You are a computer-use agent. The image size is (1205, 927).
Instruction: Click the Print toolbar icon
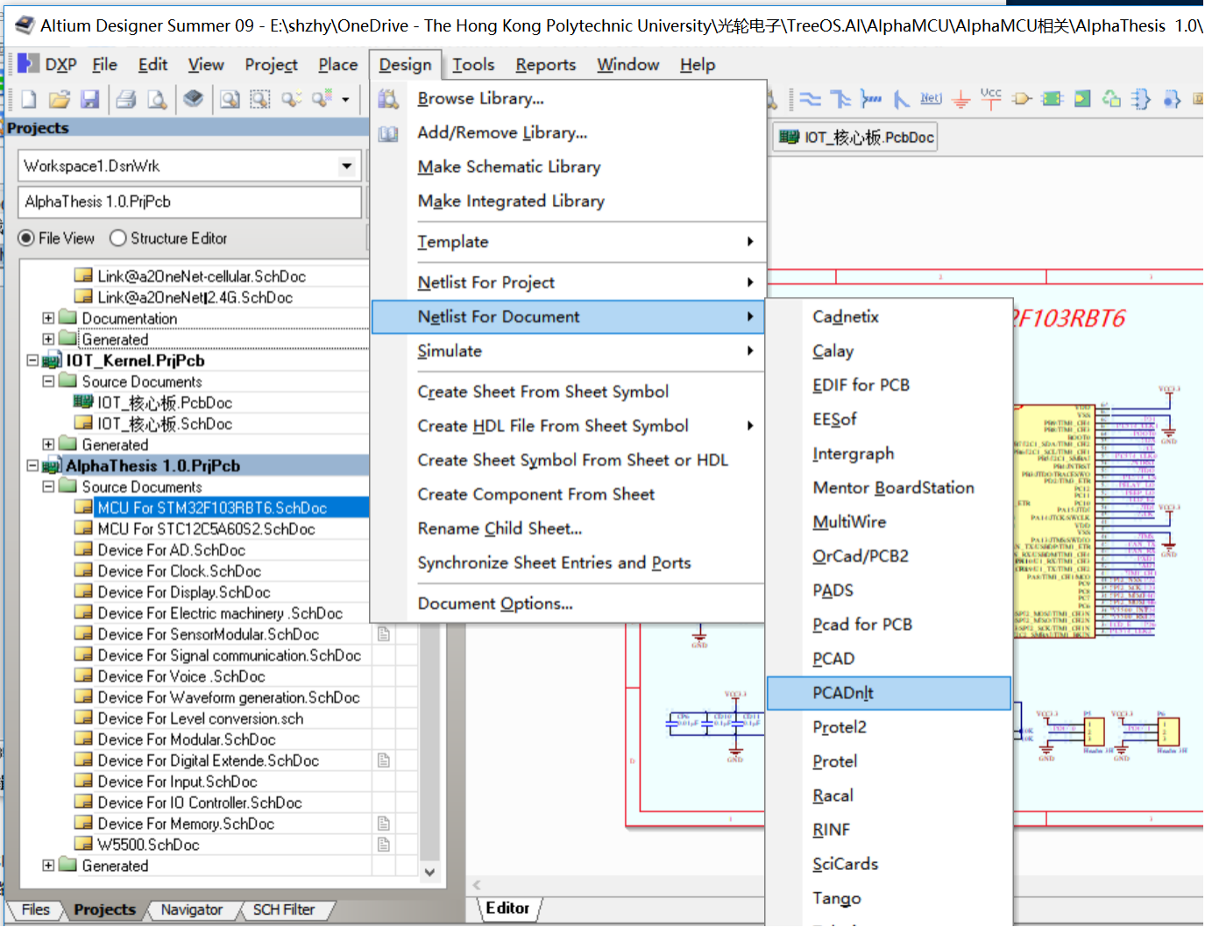click(x=126, y=100)
